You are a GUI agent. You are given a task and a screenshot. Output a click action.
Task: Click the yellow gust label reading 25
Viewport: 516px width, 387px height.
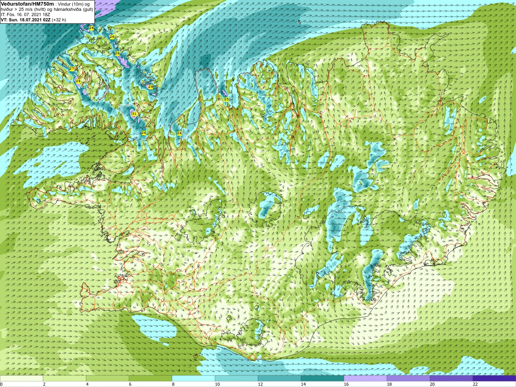226,99
